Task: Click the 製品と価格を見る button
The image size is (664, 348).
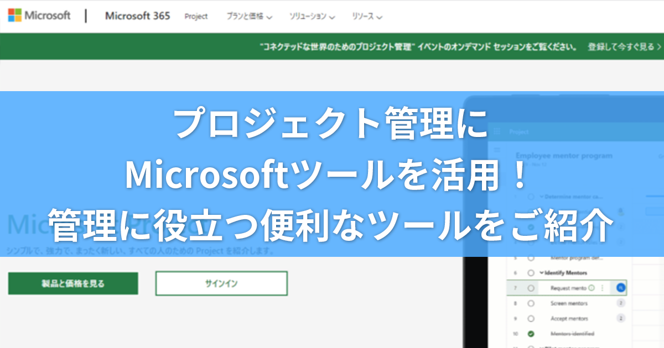Action: click(73, 284)
